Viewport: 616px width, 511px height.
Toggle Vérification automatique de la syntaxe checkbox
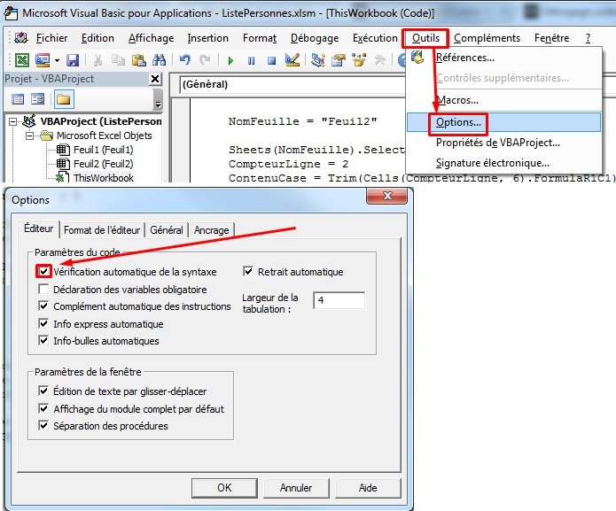pos(43,271)
